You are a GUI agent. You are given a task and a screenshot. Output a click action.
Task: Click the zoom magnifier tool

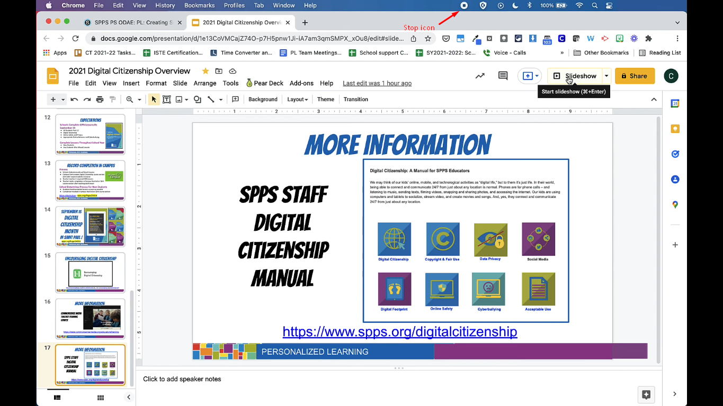pyautogui.click(x=130, y=100)
